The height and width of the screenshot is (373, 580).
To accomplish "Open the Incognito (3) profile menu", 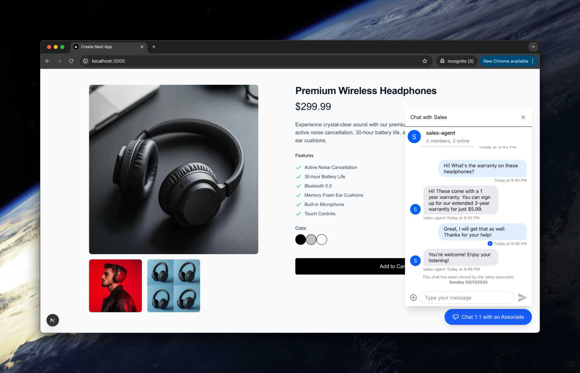I will pyautogui.click(x=457, y=61).
